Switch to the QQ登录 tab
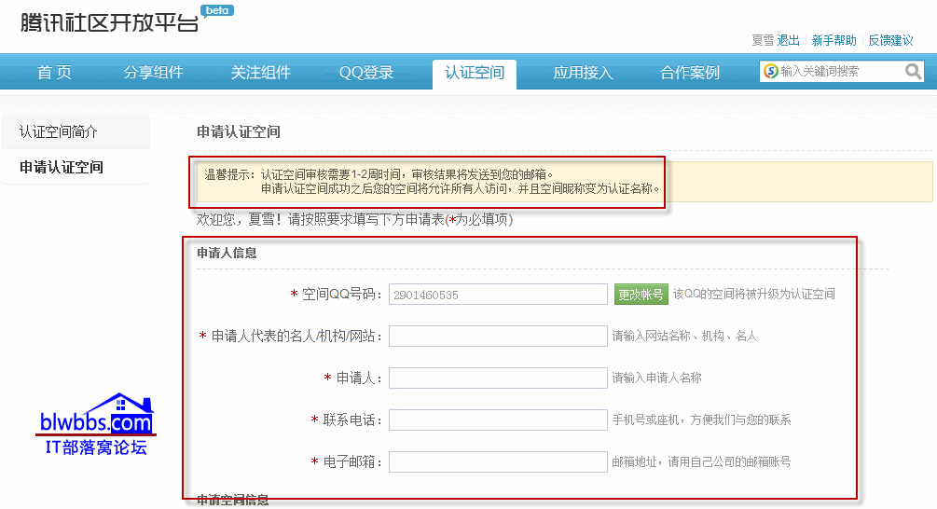937x509 pixels. [366, 73]
